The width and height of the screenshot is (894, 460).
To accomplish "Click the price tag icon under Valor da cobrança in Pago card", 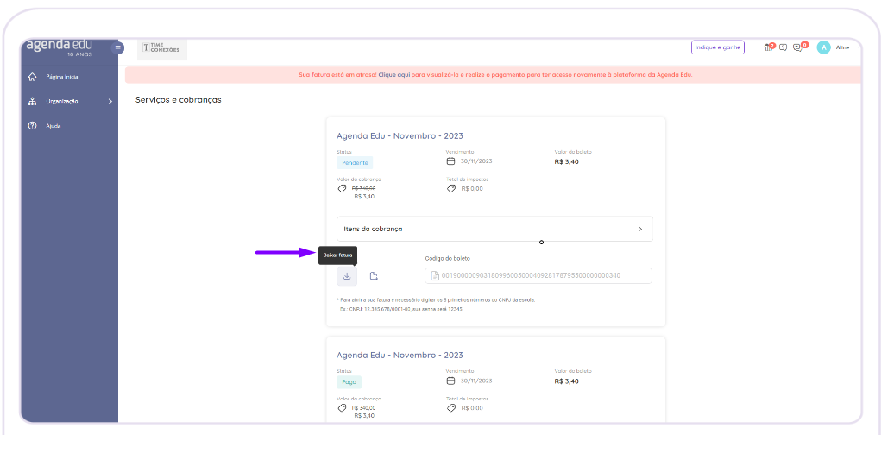I will pos(342,408).
